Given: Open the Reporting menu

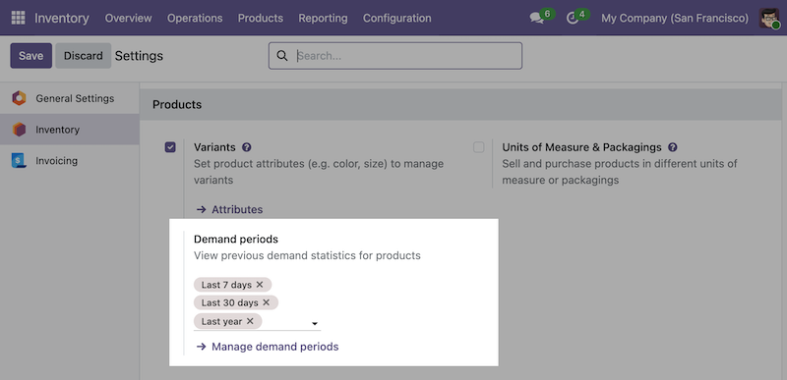Looking at the screenshot, I should coord(323,18).
